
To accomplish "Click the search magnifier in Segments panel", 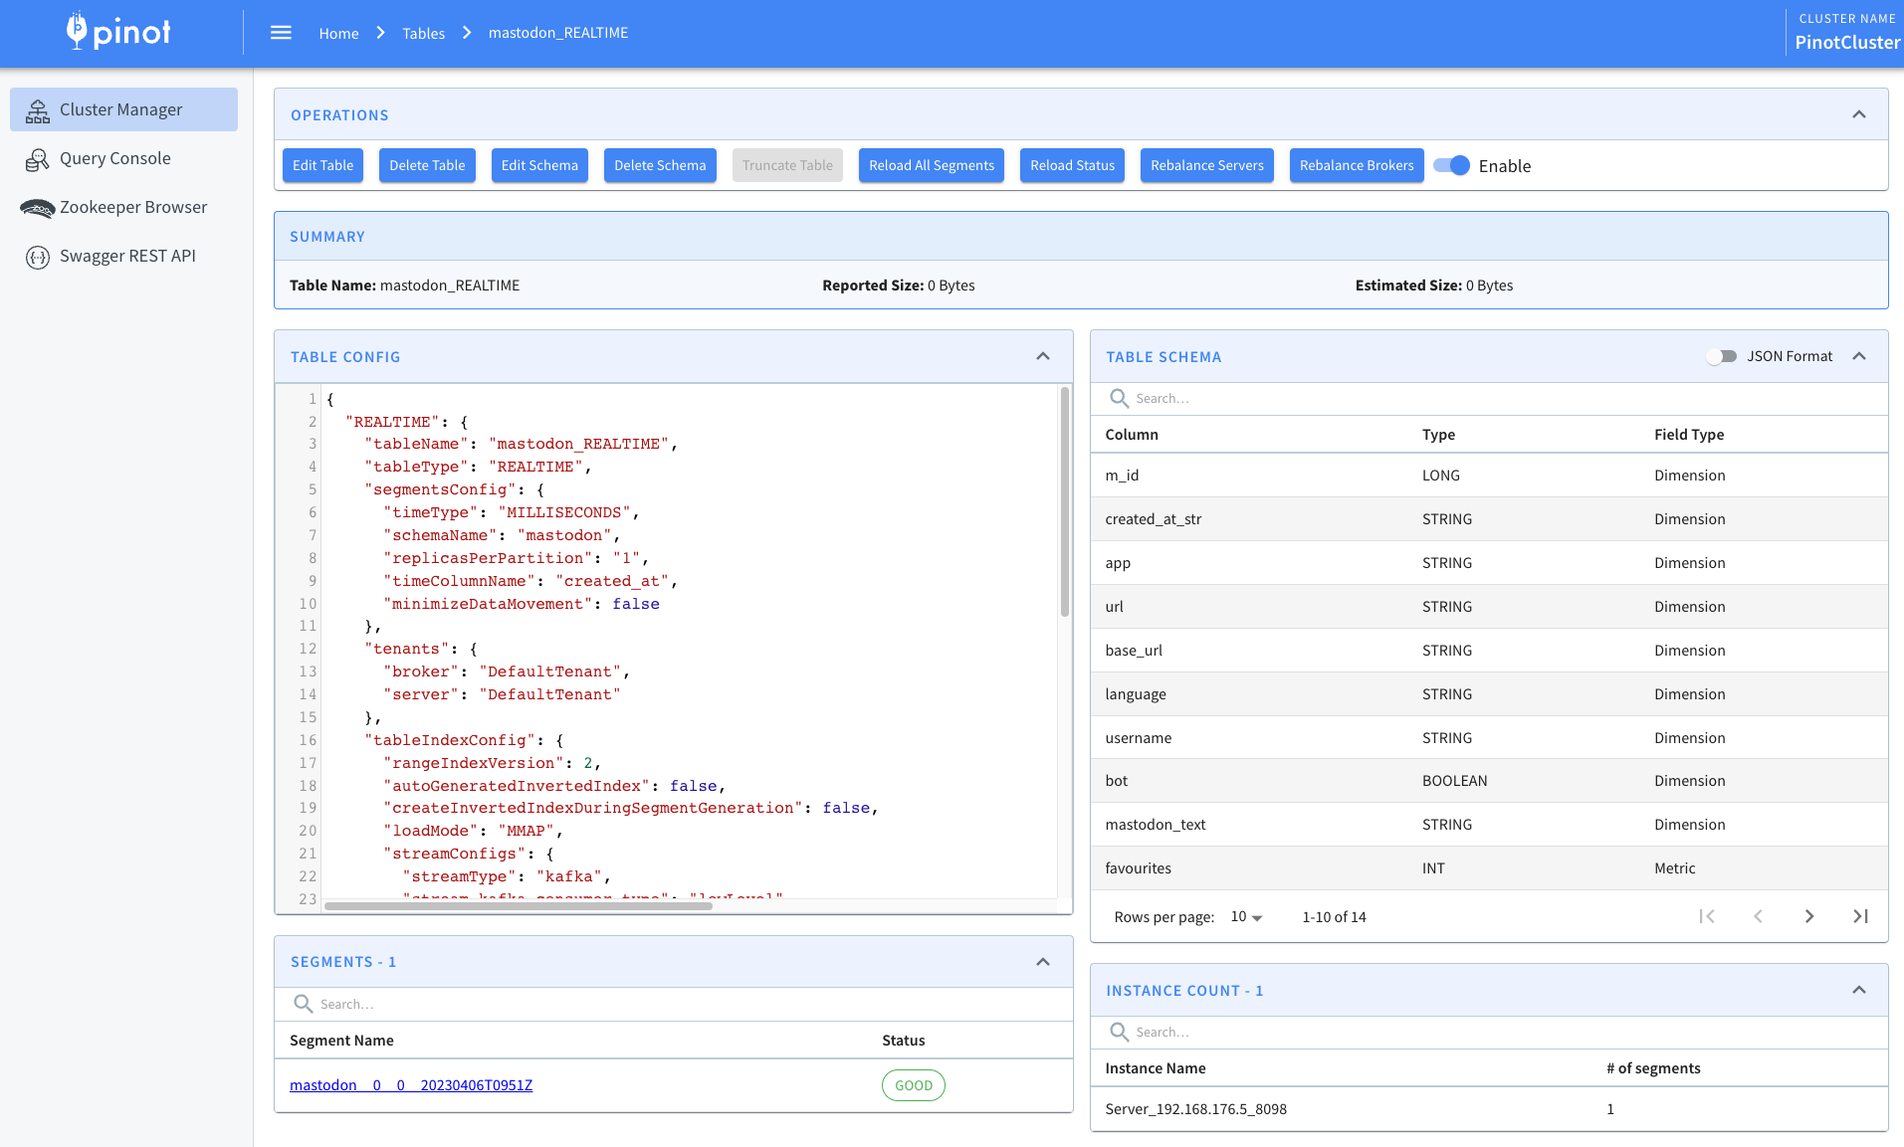I will tap(303, 1004).
